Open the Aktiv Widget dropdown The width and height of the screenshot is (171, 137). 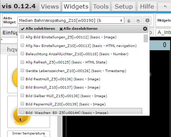(71, 20)
